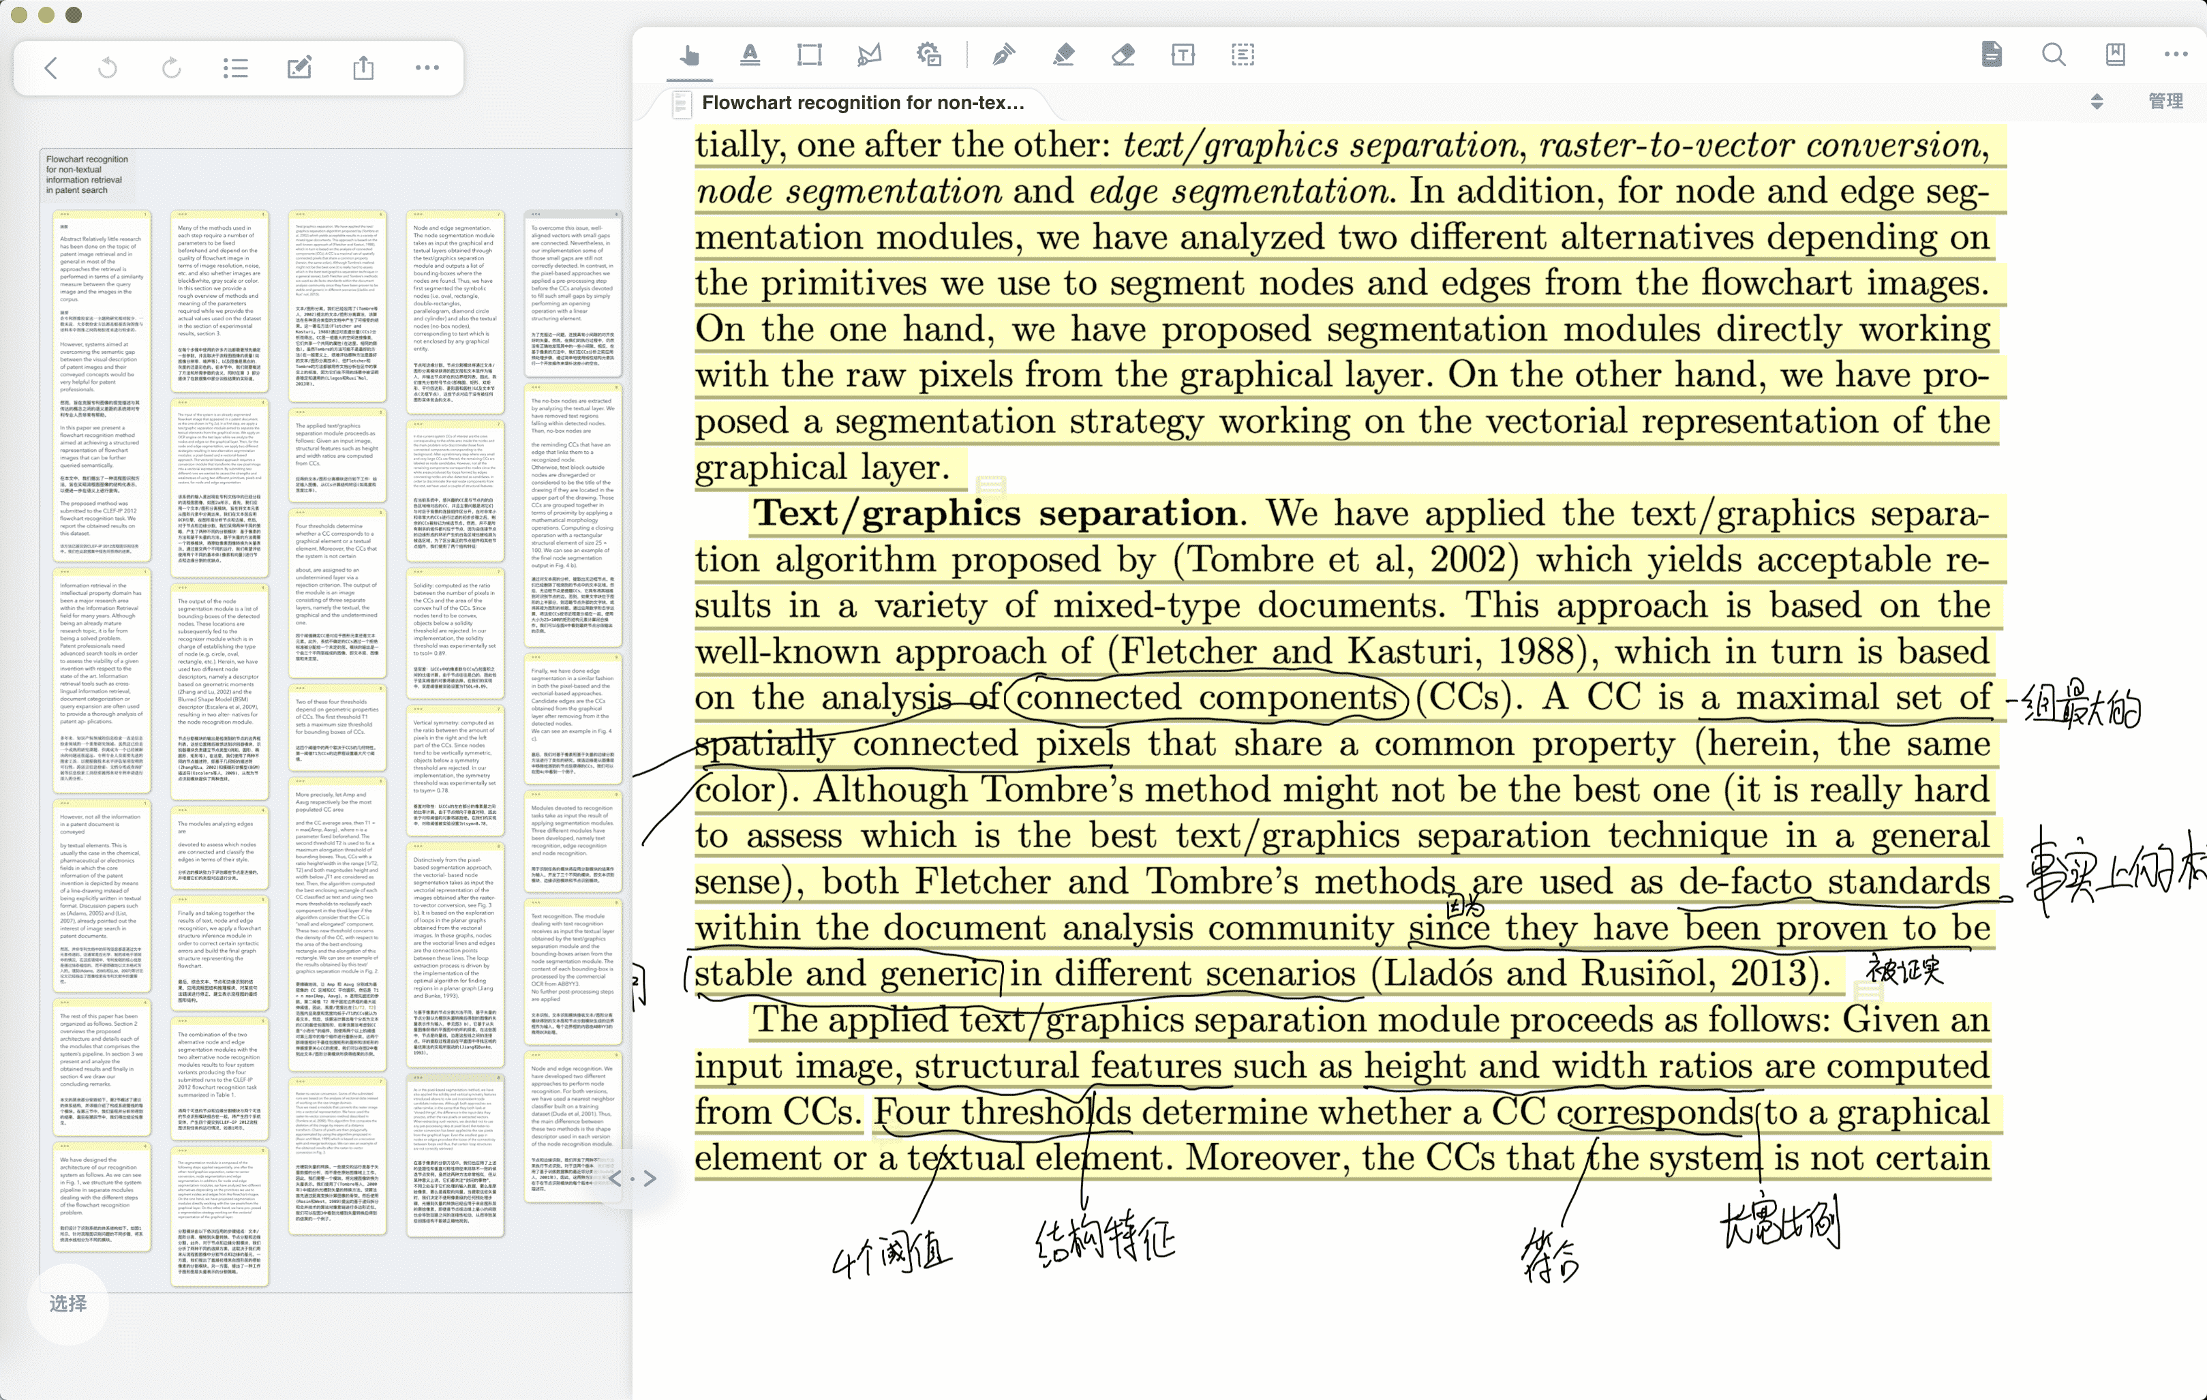Select the lasso selection tool

869,56
